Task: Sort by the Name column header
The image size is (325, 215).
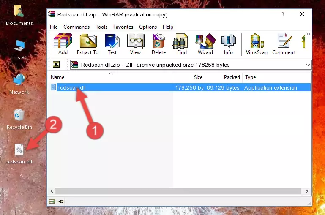Action: click(x=111, y=77)
